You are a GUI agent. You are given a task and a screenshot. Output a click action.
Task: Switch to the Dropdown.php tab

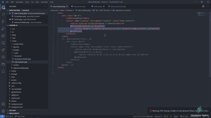pos(79,7)
